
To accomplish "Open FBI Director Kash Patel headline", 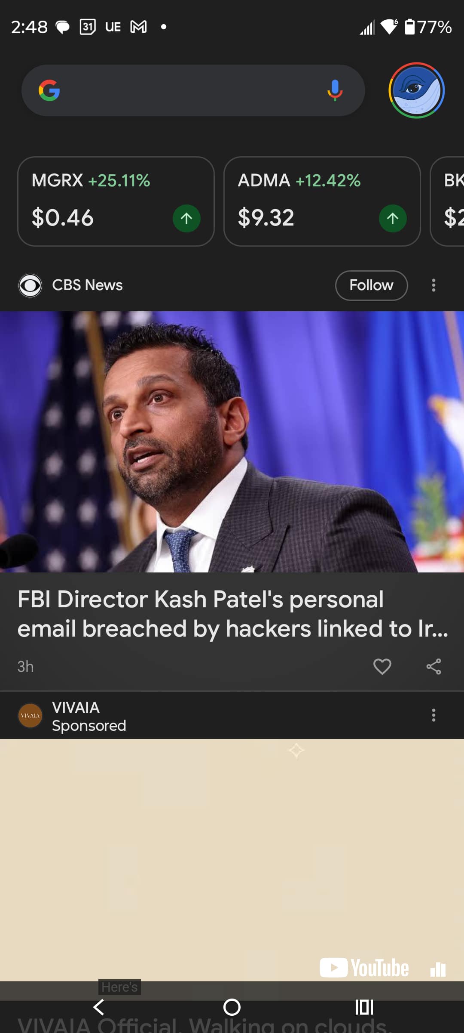I will (232, 614).
